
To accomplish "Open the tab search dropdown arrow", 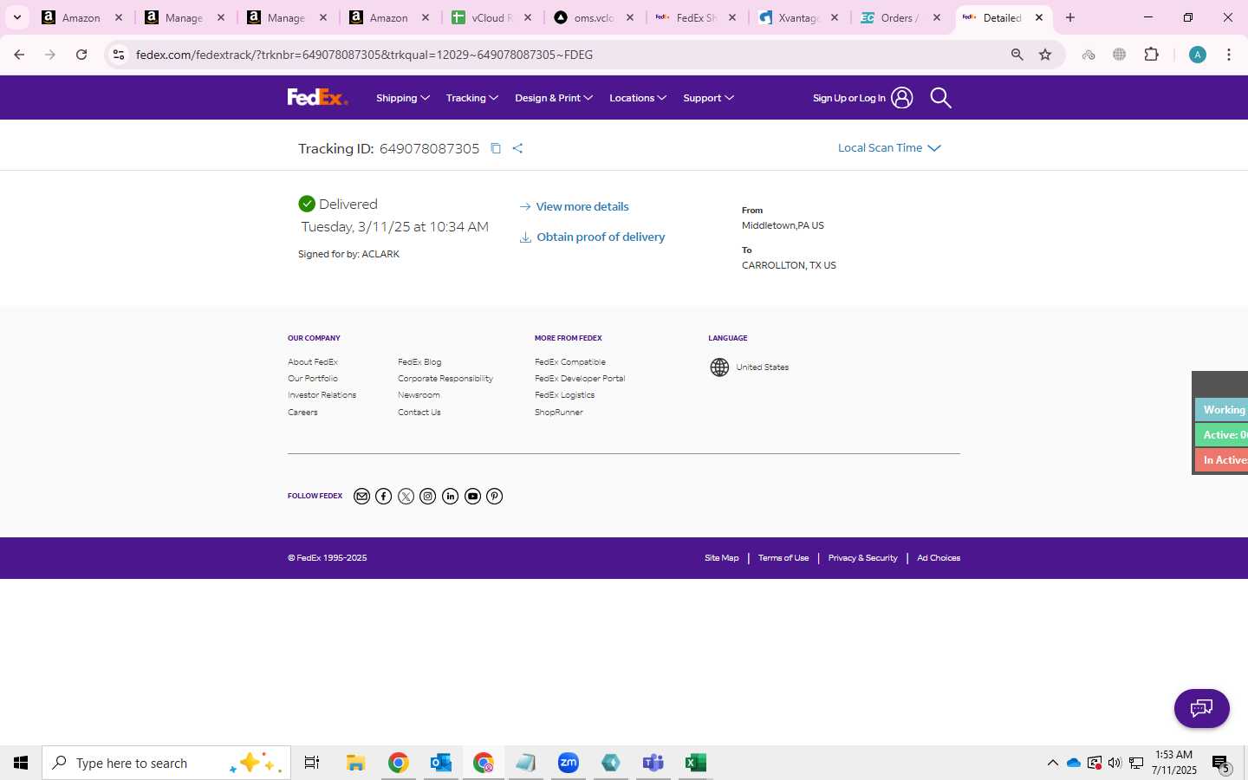I will click(x=17, y=17).
